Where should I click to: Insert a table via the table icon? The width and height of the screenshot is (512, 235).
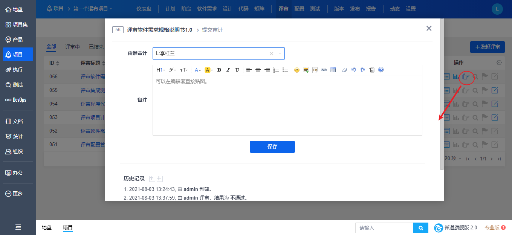[x=333, y=70]
